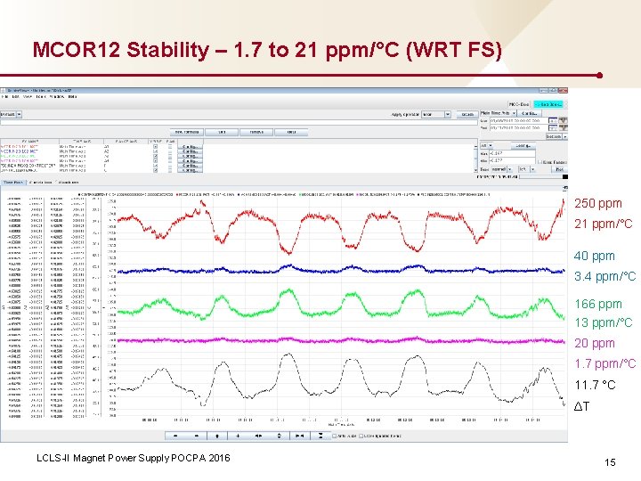The image size is (641, 481).
Task: Open the Edit menu
Action: [16, 97]
